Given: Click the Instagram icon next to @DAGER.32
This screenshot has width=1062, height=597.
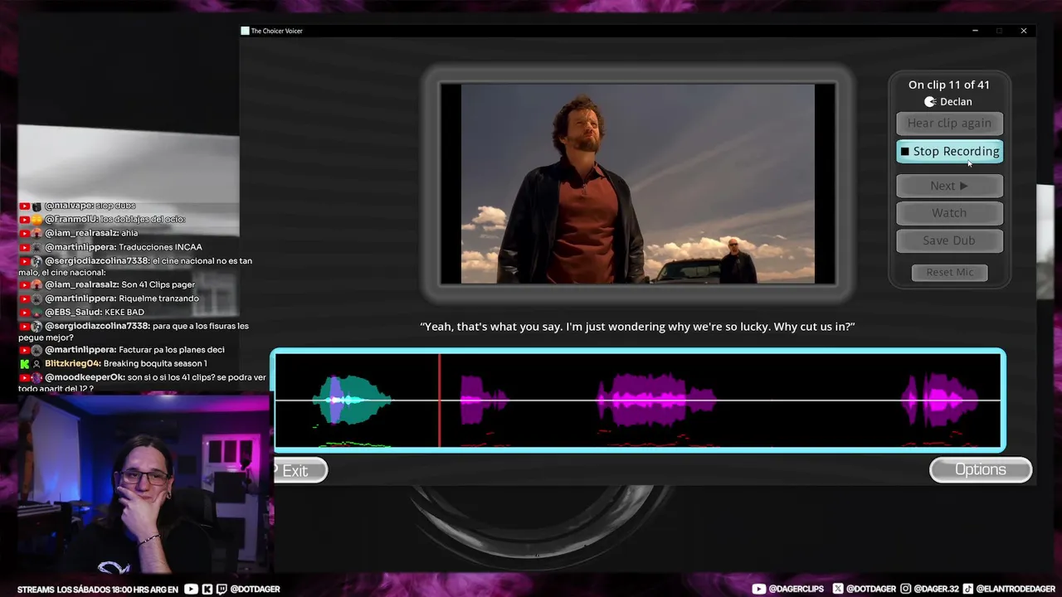Looking at the screenshot, I should (x=906, y=589).
